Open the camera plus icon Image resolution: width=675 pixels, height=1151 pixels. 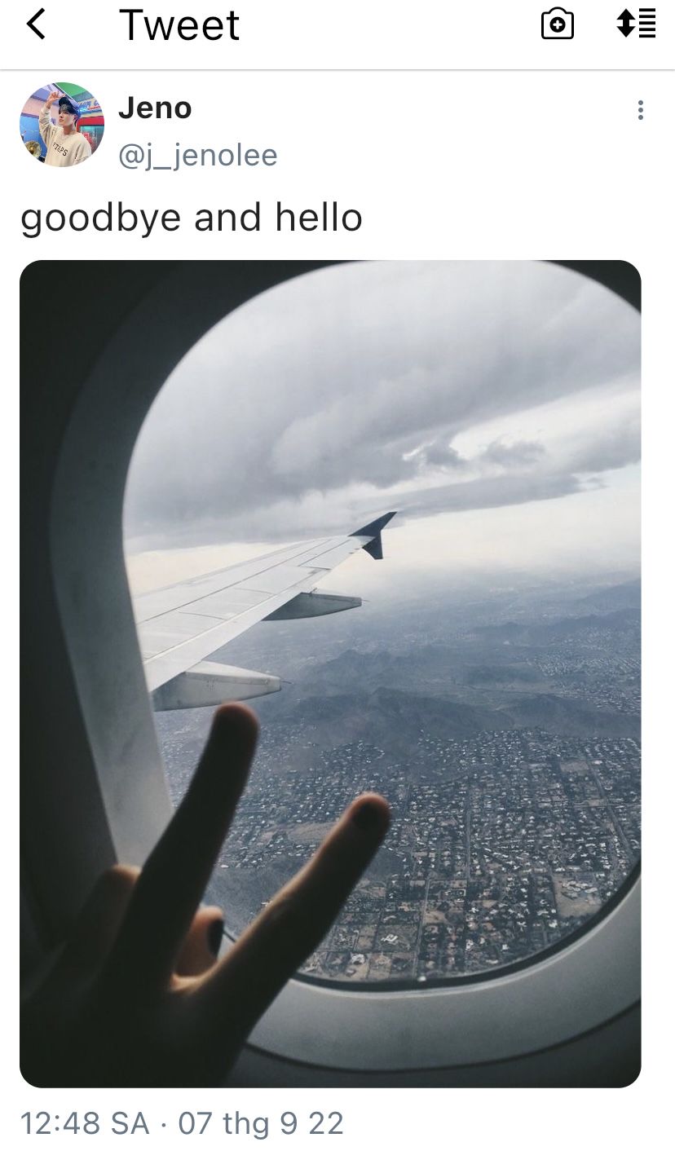[558, 24]
